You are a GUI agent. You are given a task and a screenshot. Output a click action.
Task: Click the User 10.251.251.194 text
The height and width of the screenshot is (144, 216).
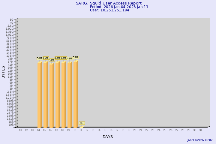109,10
